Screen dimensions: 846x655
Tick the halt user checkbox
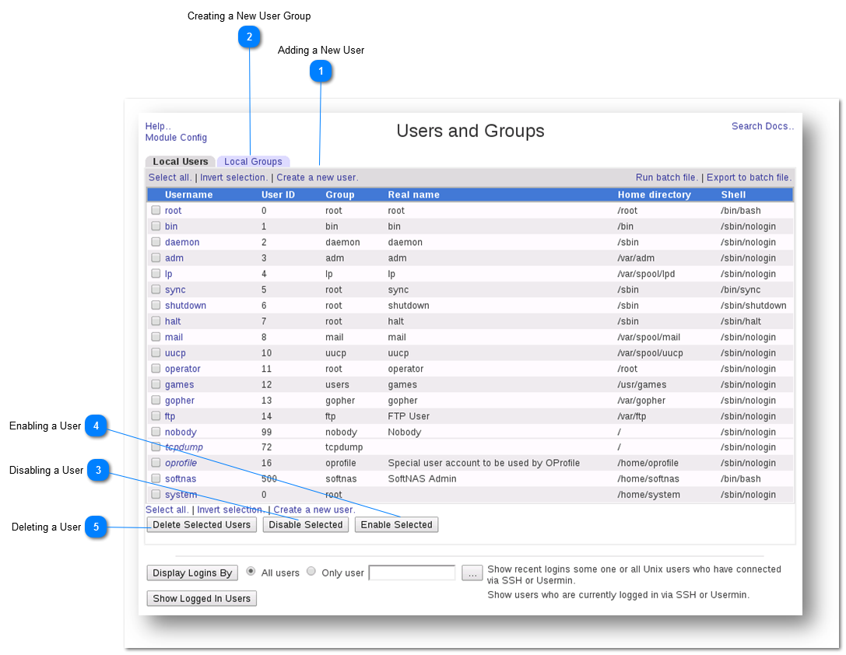coord(156,320)
